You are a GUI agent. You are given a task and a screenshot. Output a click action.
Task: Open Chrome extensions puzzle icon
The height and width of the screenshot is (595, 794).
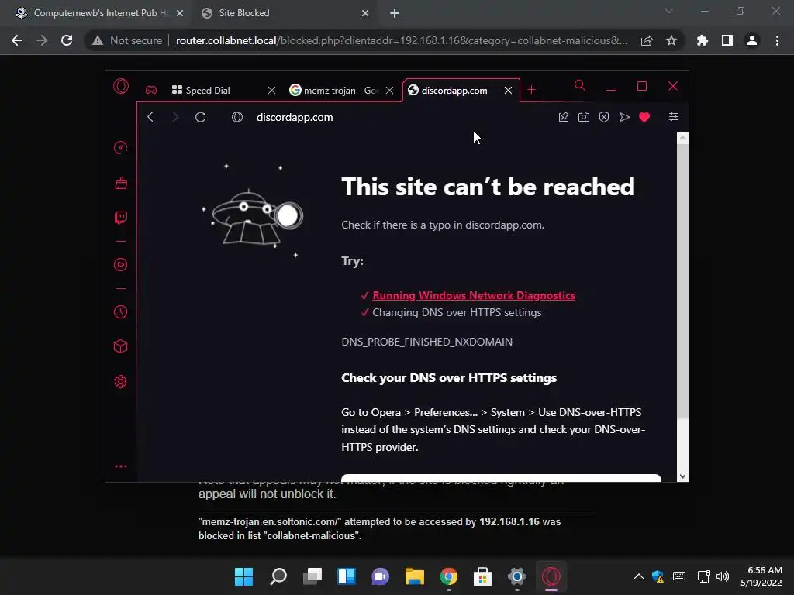(x=703, y=40)
